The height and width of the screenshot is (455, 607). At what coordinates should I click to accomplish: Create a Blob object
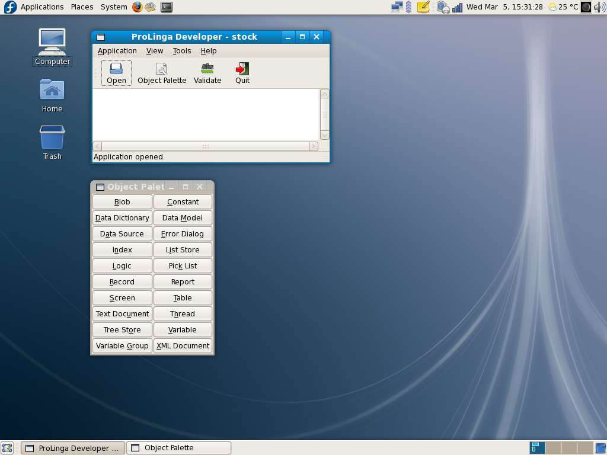click(122, 202)
